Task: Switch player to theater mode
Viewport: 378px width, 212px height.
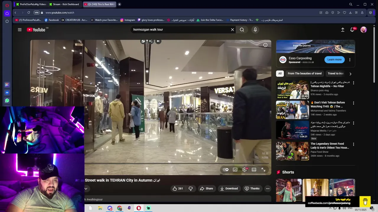Action: click(x=254, y=170)
